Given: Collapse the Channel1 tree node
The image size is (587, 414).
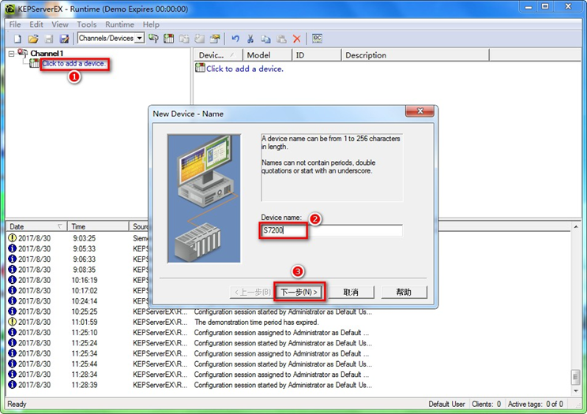Looking at the screenshot, I should (11, 54).
